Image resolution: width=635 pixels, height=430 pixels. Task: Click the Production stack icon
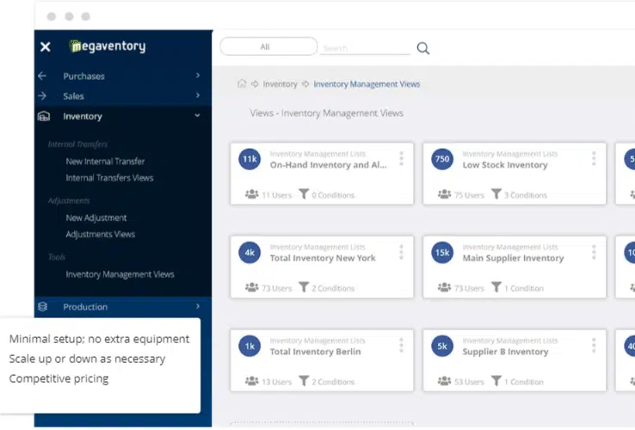point(42,306)
